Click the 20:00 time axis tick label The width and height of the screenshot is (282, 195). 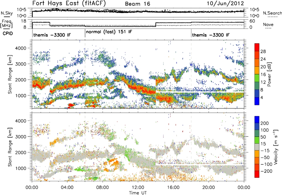208,188
